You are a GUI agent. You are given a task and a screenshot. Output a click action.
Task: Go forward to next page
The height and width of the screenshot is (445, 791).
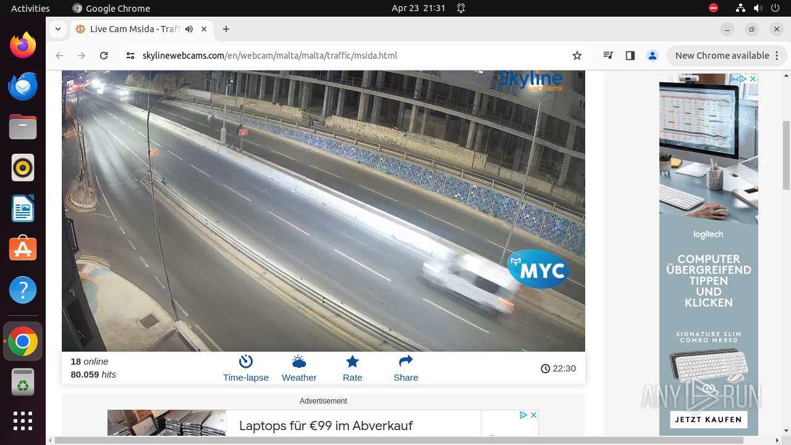[x=82, y=56]
